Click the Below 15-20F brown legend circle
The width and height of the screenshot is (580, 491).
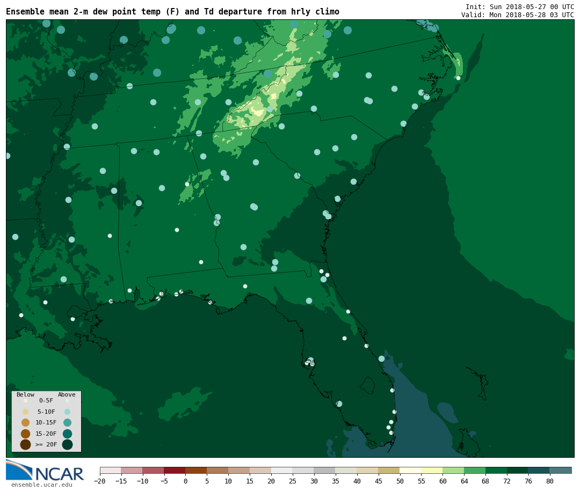click(26, 434)
